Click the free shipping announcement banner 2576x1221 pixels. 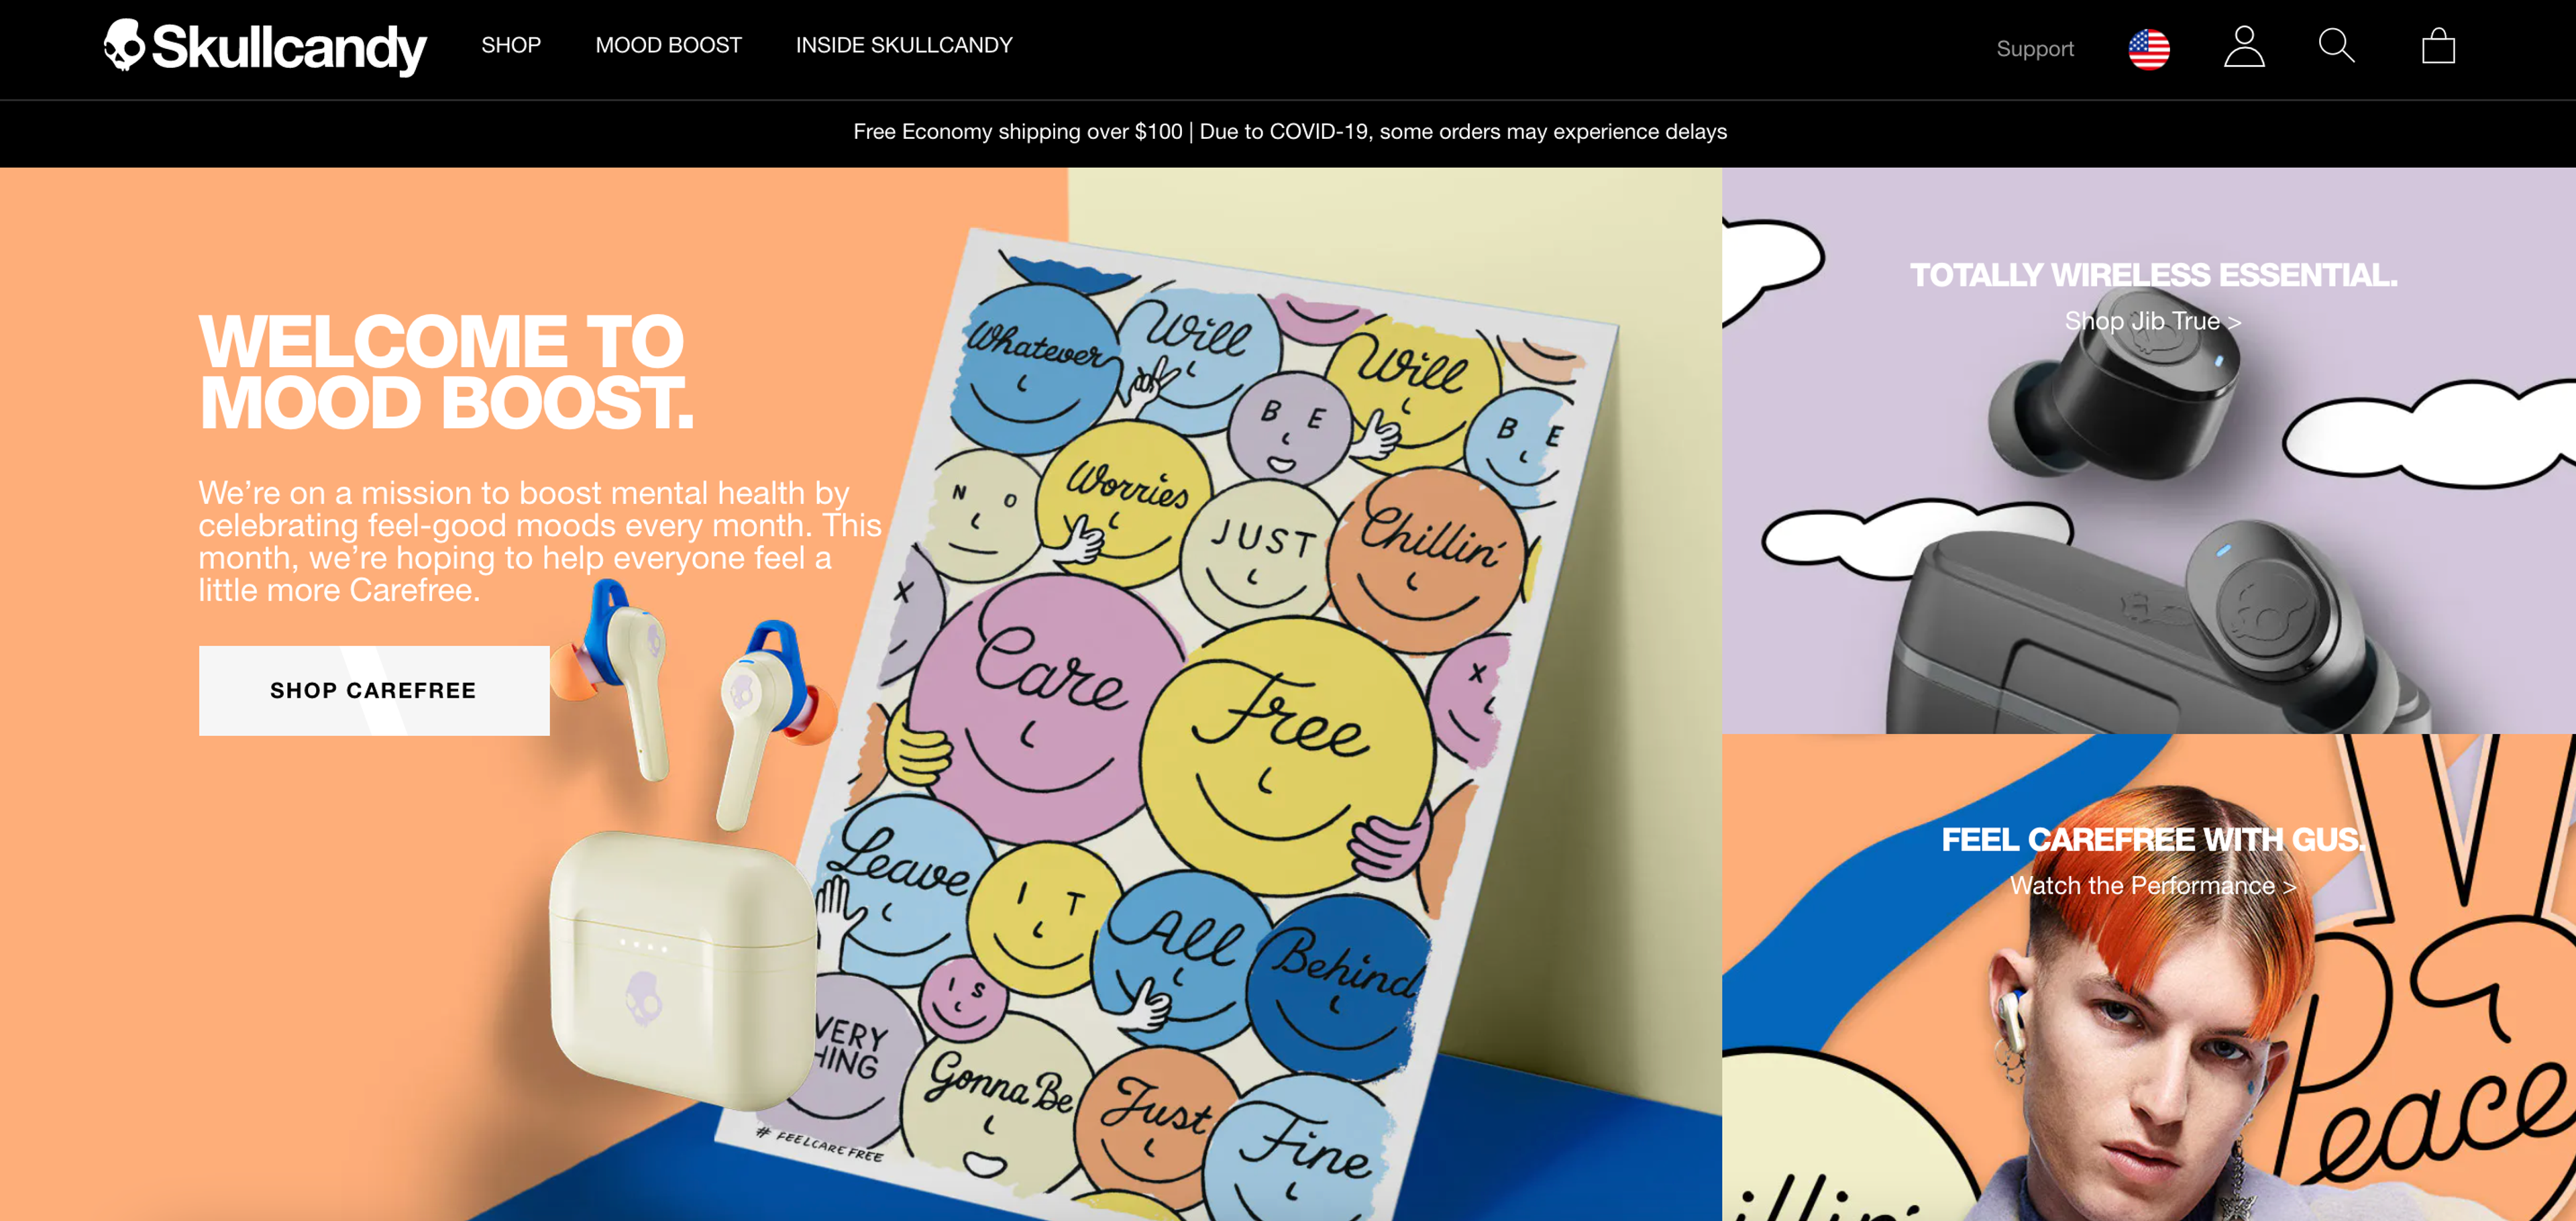pyautogui.click(x=1289, y=132)
